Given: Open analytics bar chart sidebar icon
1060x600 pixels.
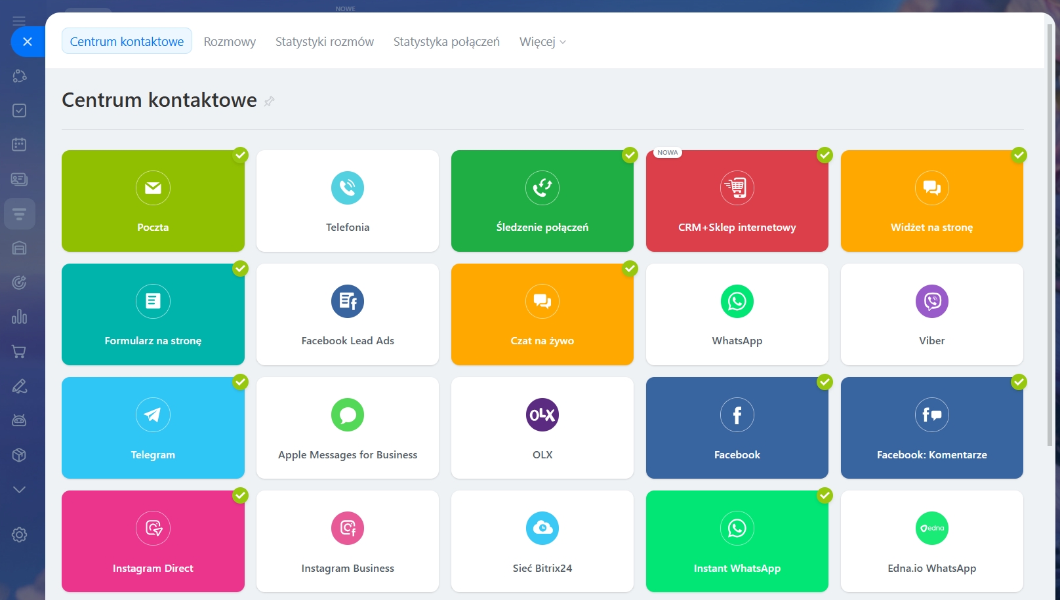Looking at the screenshot, I should coord(19,317).
